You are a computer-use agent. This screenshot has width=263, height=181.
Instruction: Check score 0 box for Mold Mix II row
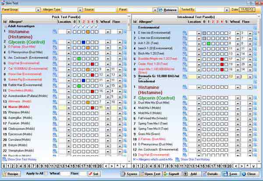[204, 114]
